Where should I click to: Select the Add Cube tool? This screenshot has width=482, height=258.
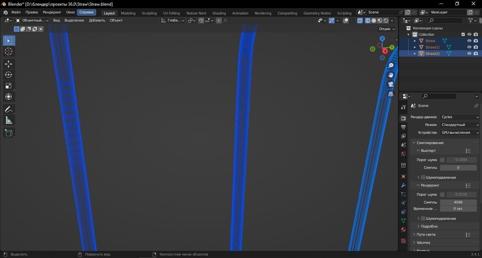(x=9, y=133)
